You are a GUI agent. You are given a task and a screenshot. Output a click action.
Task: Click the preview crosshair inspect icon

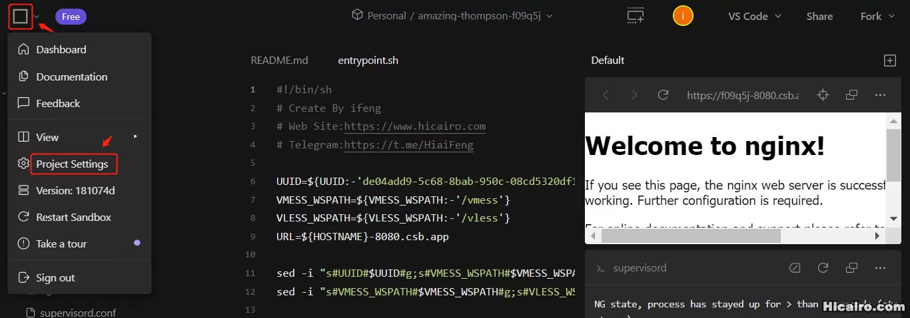coord(823,95)
